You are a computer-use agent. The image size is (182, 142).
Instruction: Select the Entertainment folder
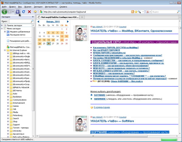point(17,103)
